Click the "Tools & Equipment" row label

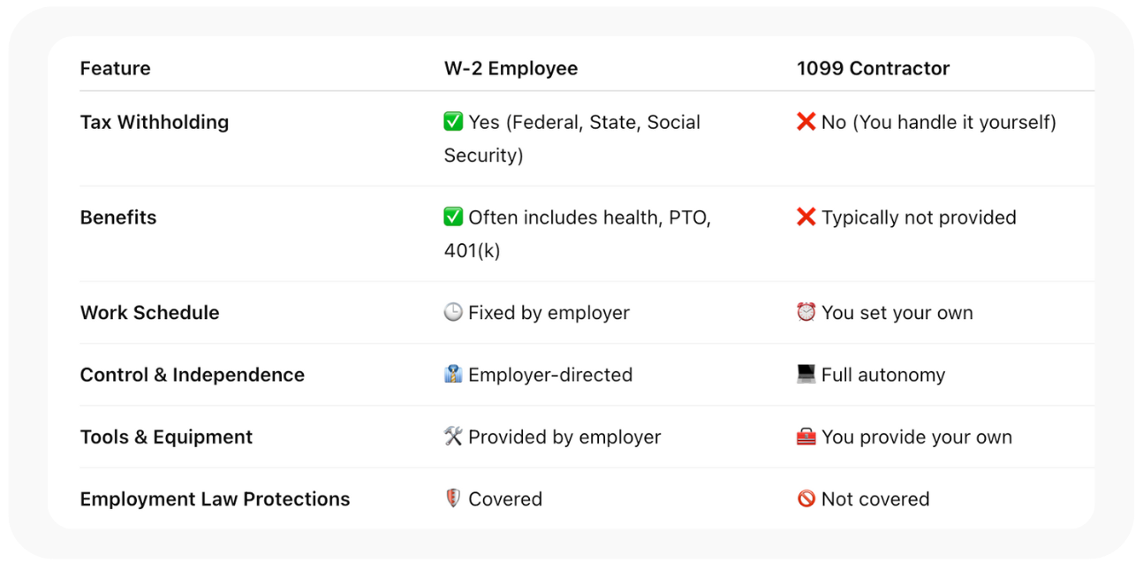pyautogui.click(x=166, y=437)
